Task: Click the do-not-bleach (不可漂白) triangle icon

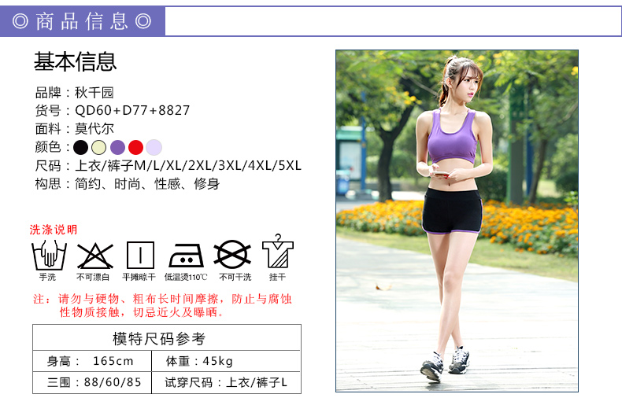Action: click(94, 256)
